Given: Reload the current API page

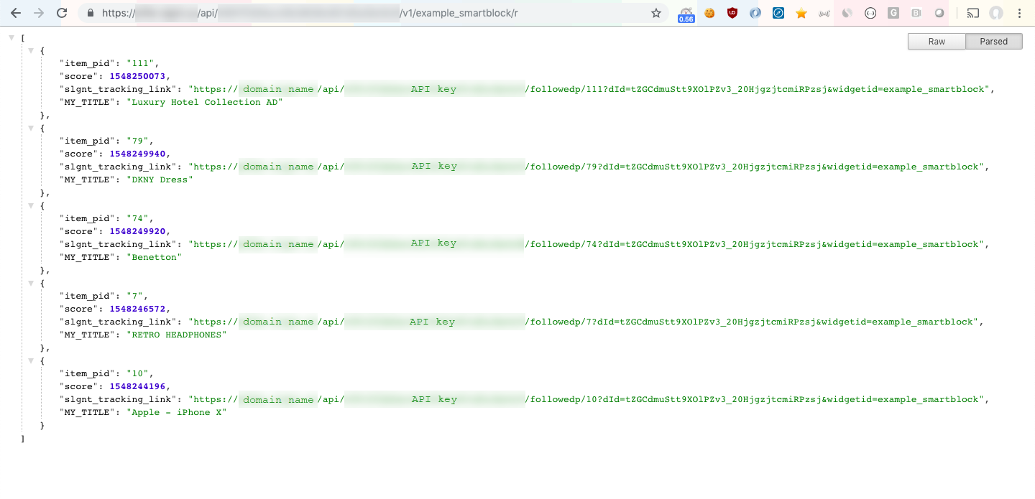Looking at the screenshot, I should point(62,13).
